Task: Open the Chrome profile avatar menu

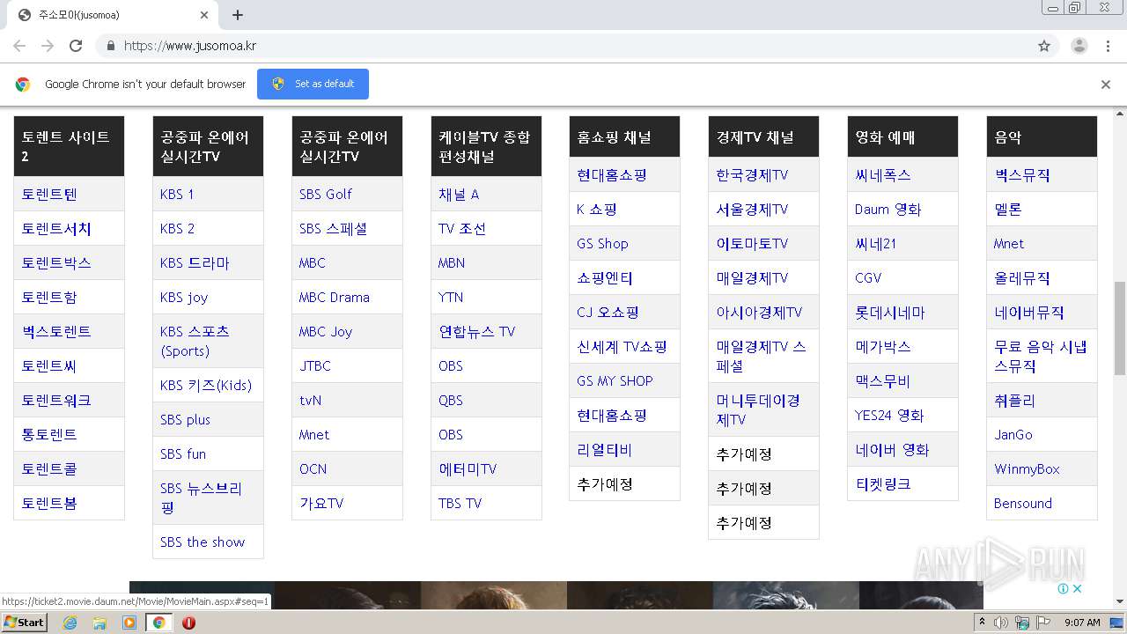Action: 1079,46
